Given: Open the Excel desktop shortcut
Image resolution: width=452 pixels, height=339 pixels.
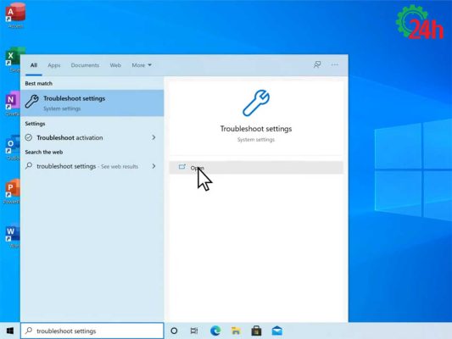Looking at the screenshot, I should pos(13,59).
